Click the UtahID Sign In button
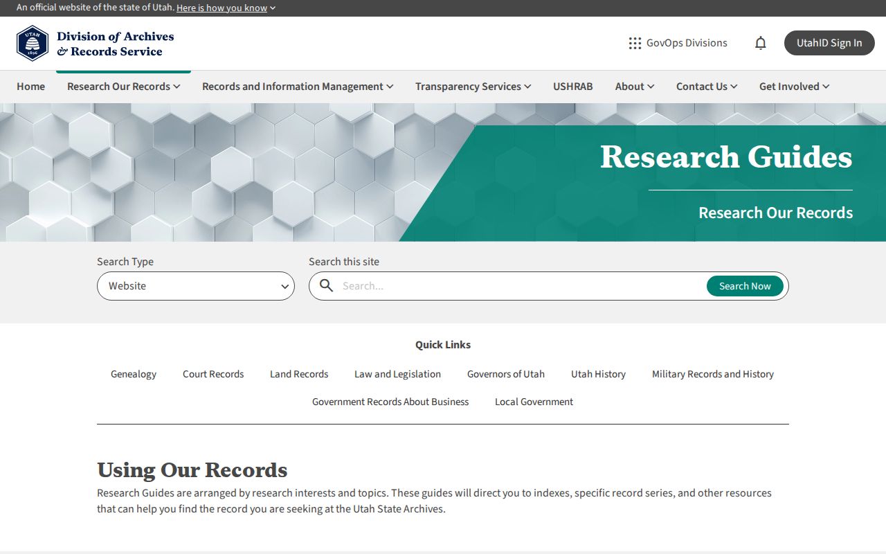 click(x=829, y=43)
